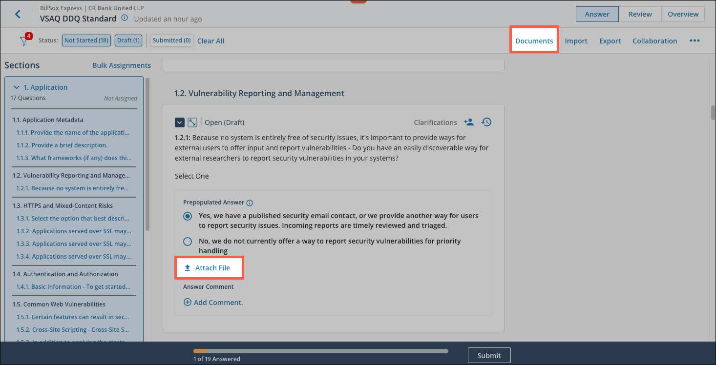Switch to the Overview tab
716x365 pixels.
coord(683,14)
